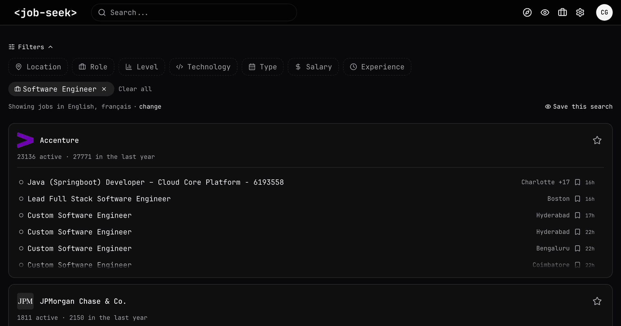
Task: Click Save this search
Action: tap(579, 107)
